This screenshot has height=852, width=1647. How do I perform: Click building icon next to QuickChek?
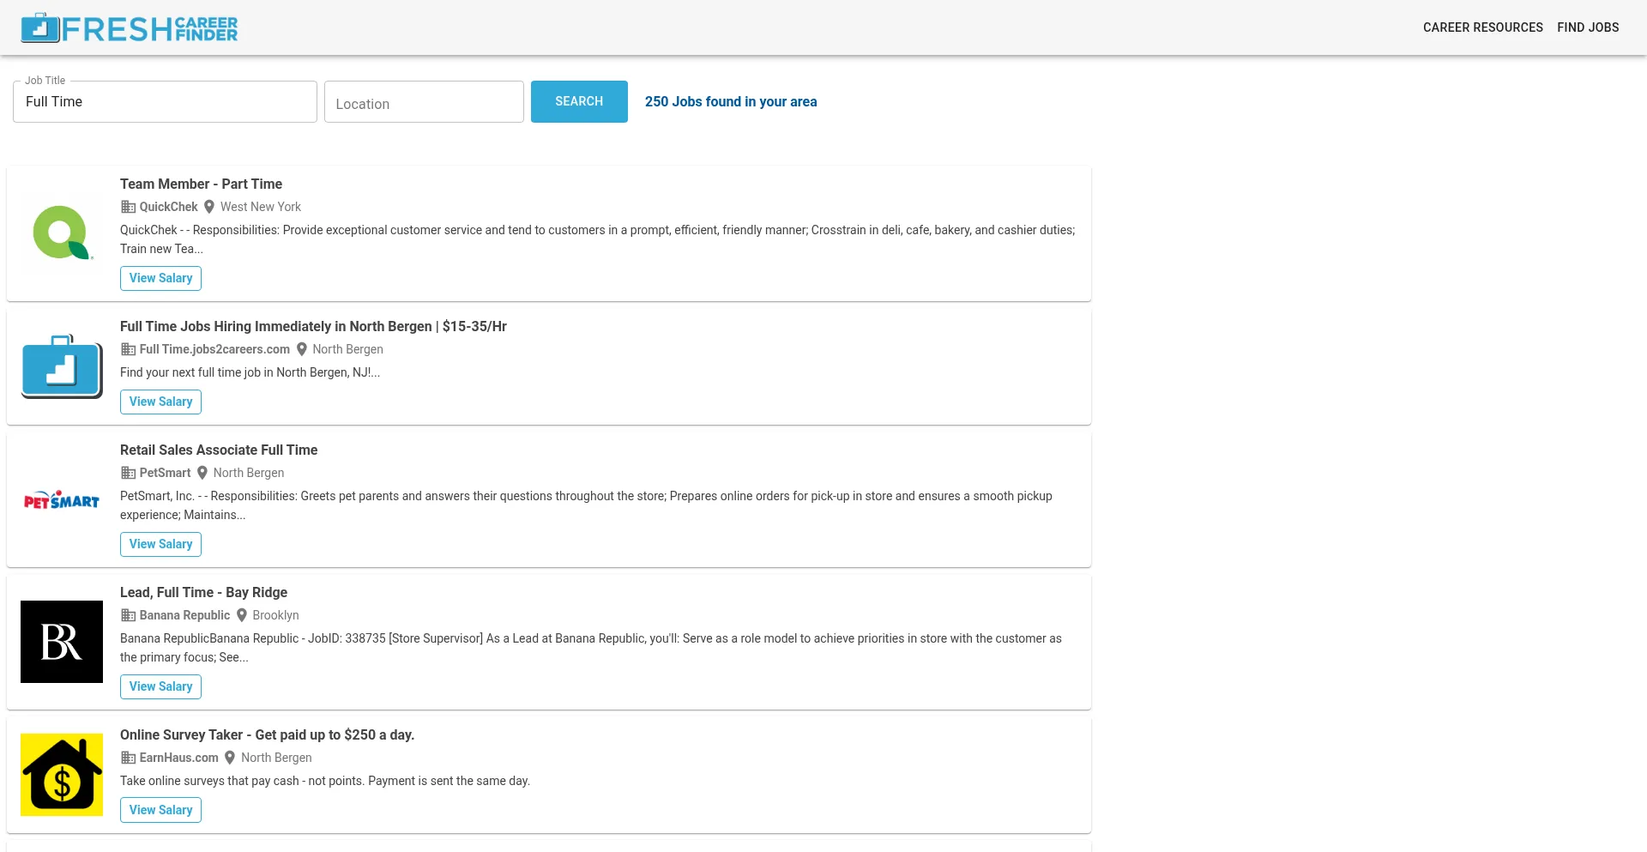tap(128, 207)
